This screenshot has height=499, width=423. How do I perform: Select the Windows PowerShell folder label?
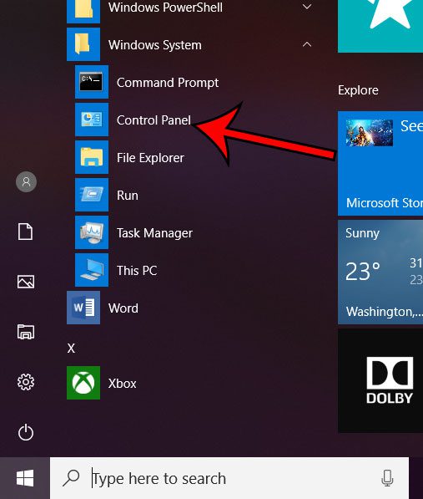(165, 8)
